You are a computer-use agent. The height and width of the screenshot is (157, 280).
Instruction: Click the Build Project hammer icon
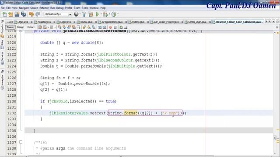[x=84, y=14]
